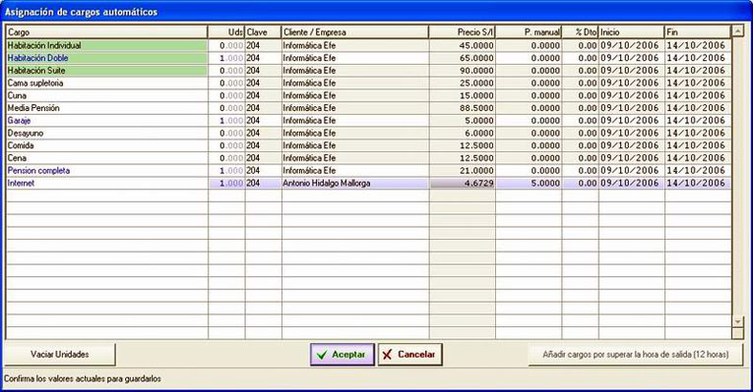This screenshot has width=753, height=392.
Task: Click the Fin date of Desayuno row
Action: coord(696,134)
